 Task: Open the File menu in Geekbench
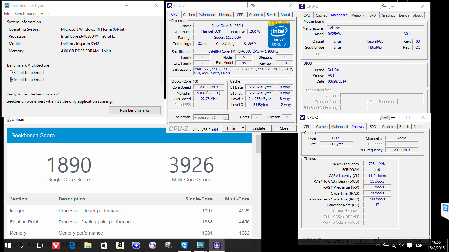point(7,14)
